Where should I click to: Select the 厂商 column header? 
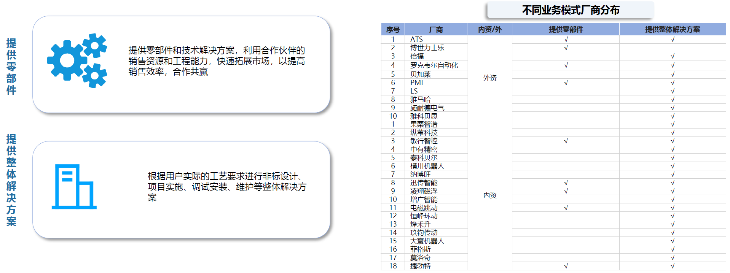coord(436,29)
